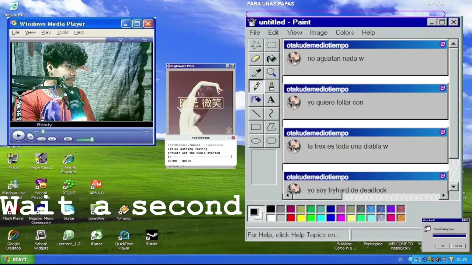This screenshot has height=265, width=472.
Task: Click the Windows start button
Action: pos(17,259)
